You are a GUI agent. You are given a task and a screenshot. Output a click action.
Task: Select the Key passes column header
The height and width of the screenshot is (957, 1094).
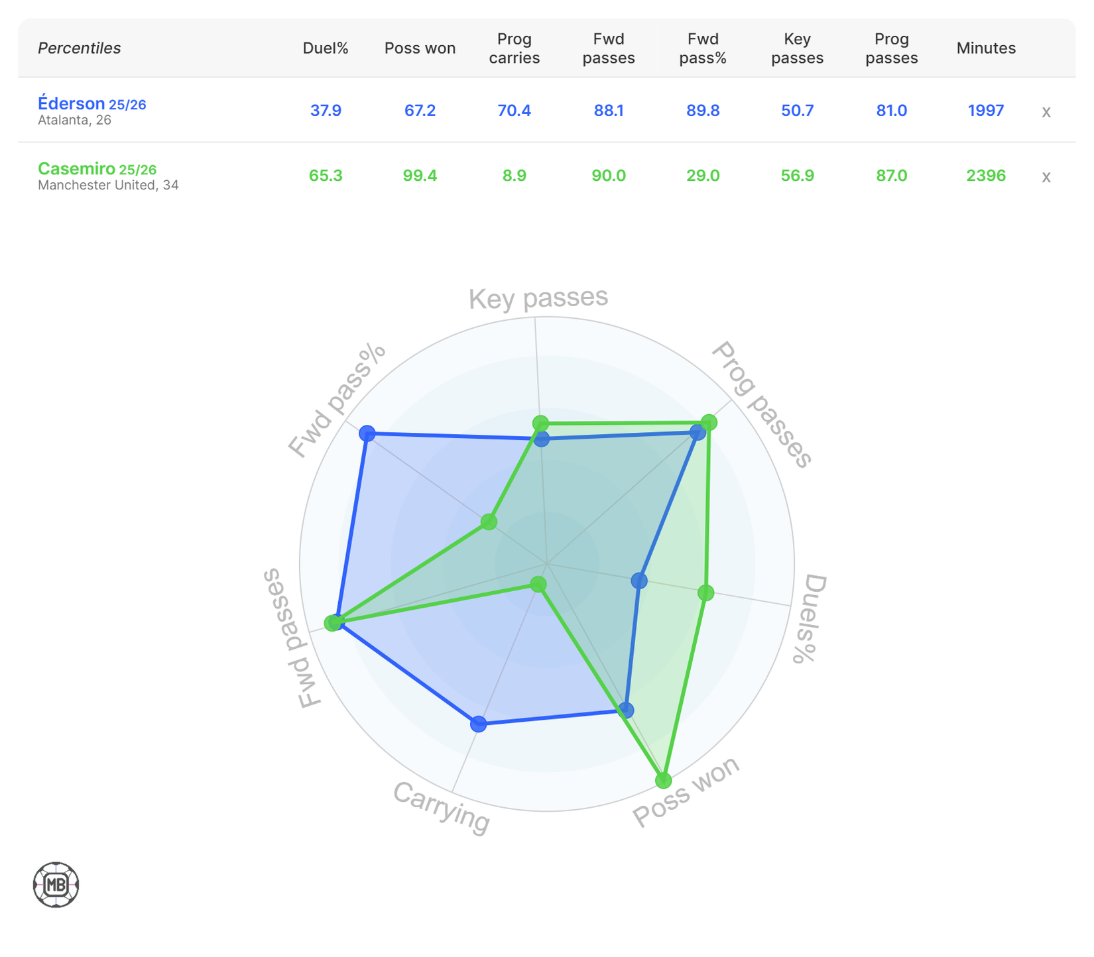click(x=797, y=48)
